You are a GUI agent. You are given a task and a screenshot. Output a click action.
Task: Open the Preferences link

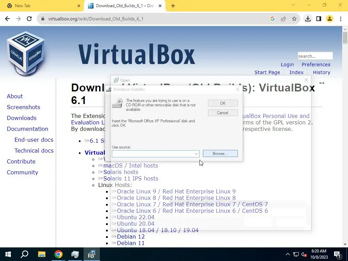click(316, 65)
